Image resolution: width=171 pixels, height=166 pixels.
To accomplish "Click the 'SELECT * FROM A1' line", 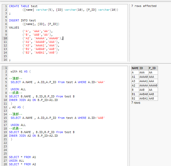I will (22, 157).
